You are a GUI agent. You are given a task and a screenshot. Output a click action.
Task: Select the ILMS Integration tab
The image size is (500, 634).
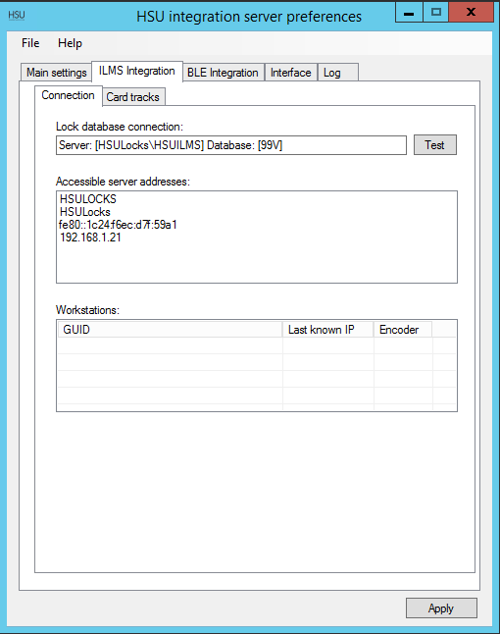pos(137,71)
